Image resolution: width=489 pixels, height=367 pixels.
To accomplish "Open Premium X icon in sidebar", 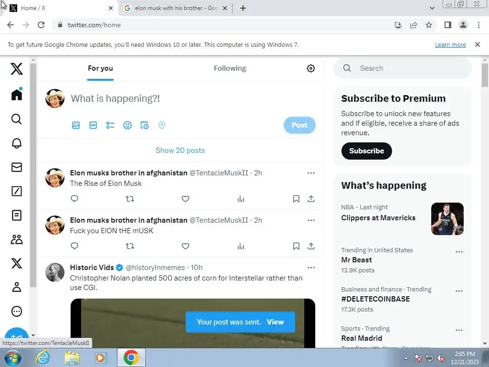I will (x=17, y=263).
